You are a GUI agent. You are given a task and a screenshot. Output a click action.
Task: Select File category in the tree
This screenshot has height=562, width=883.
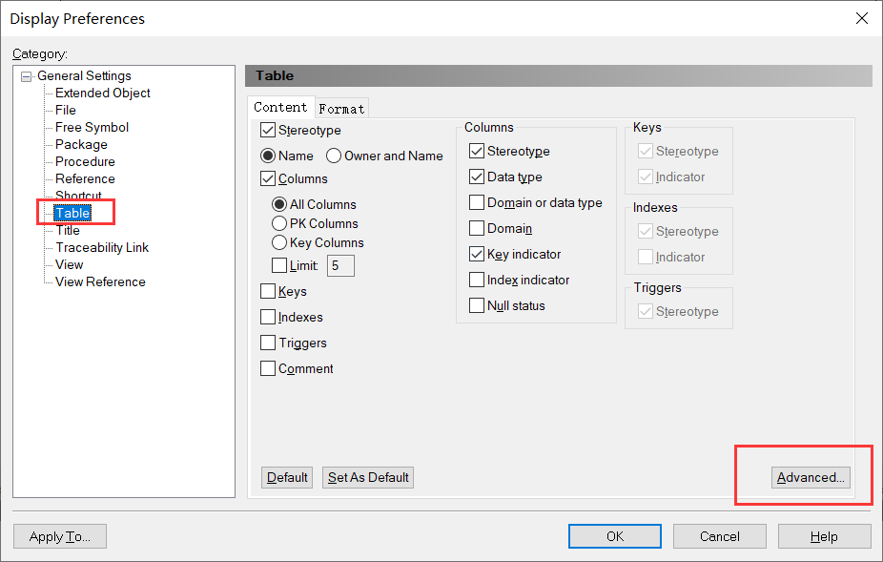66,111
